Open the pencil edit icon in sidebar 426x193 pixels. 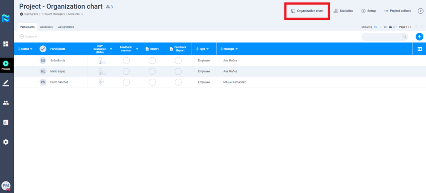click(6, 83)
